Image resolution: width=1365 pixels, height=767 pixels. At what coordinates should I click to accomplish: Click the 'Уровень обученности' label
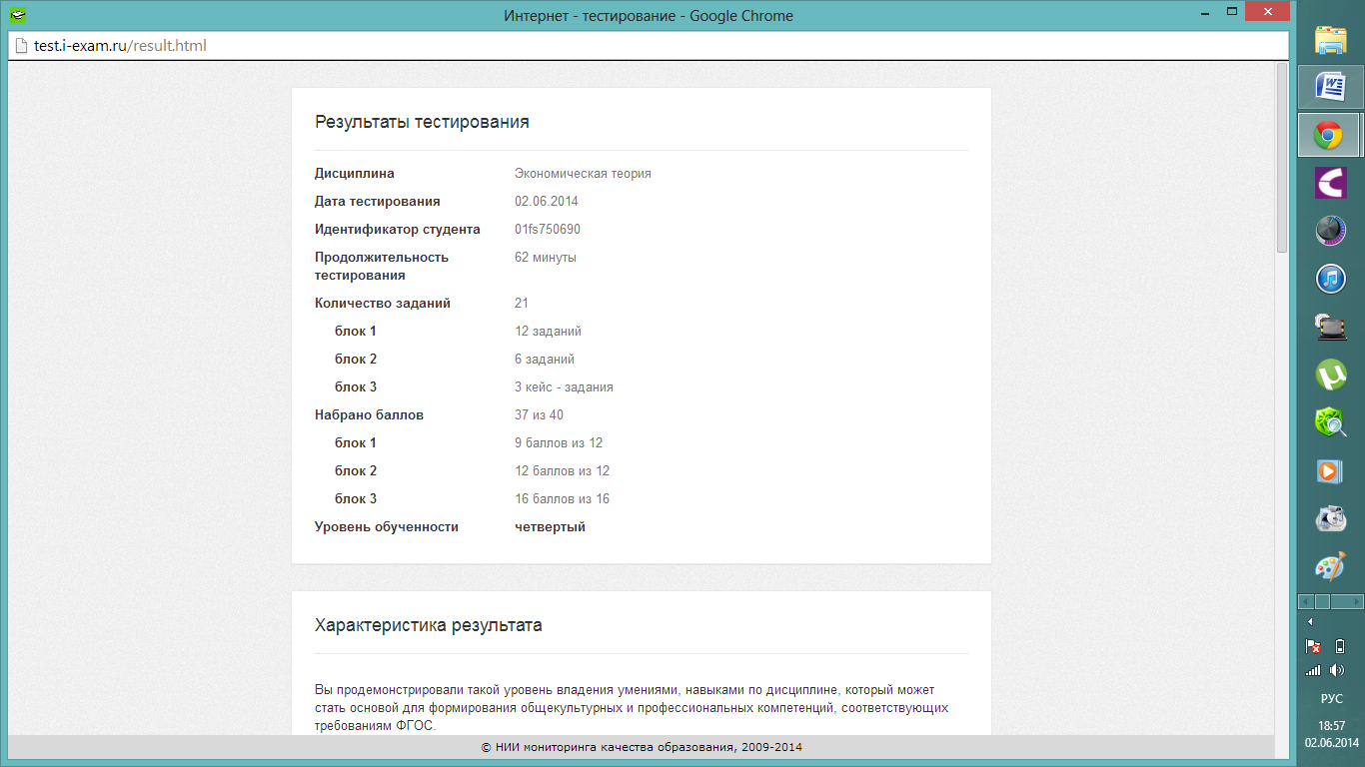coord(387,527)
